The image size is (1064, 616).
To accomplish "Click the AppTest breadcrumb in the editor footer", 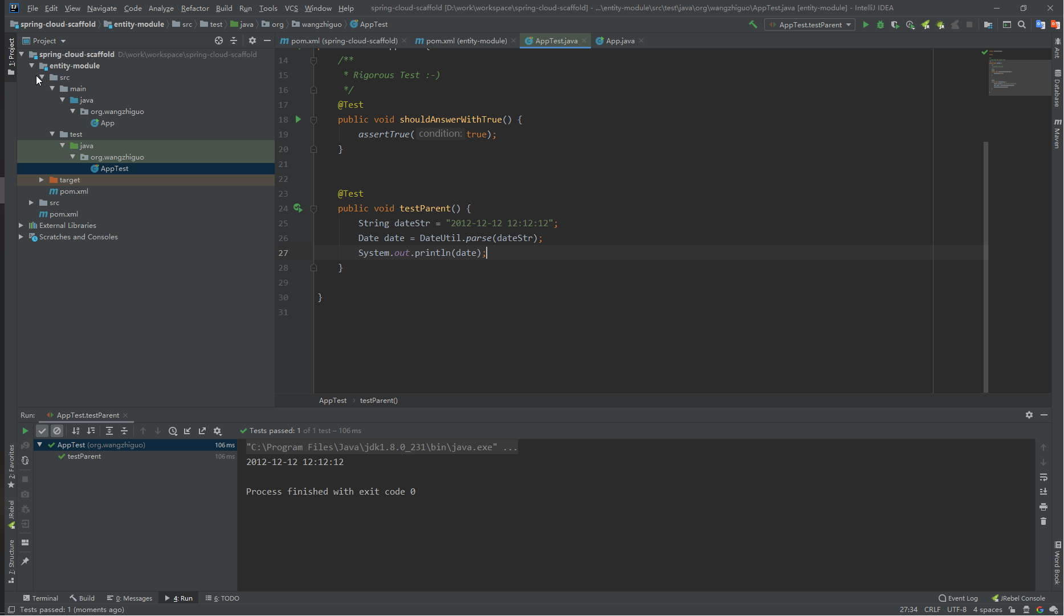I will 333,401.
